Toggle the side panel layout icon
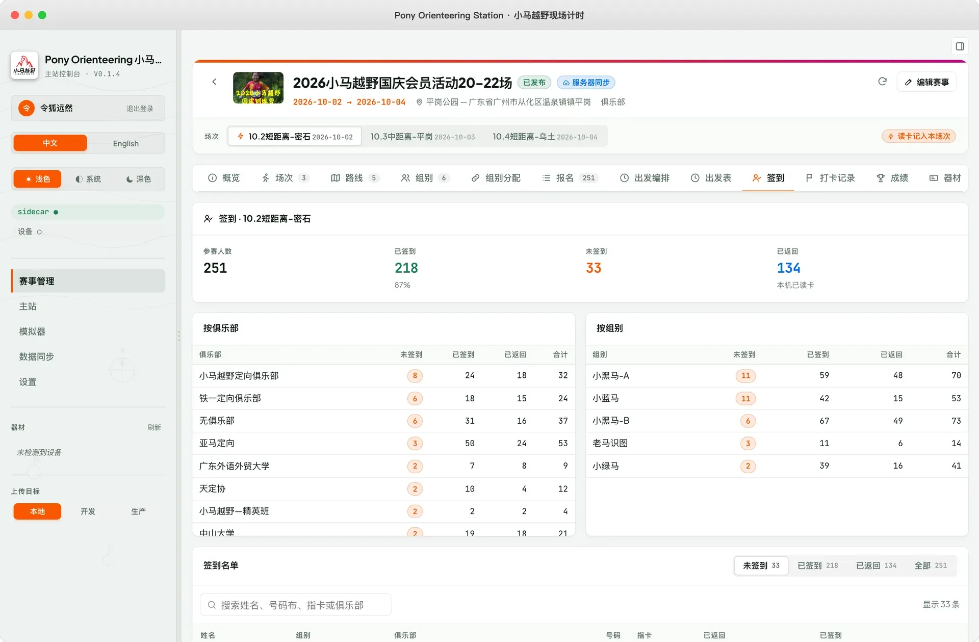This screenshot has height=642, width=979. coord(960,46)
